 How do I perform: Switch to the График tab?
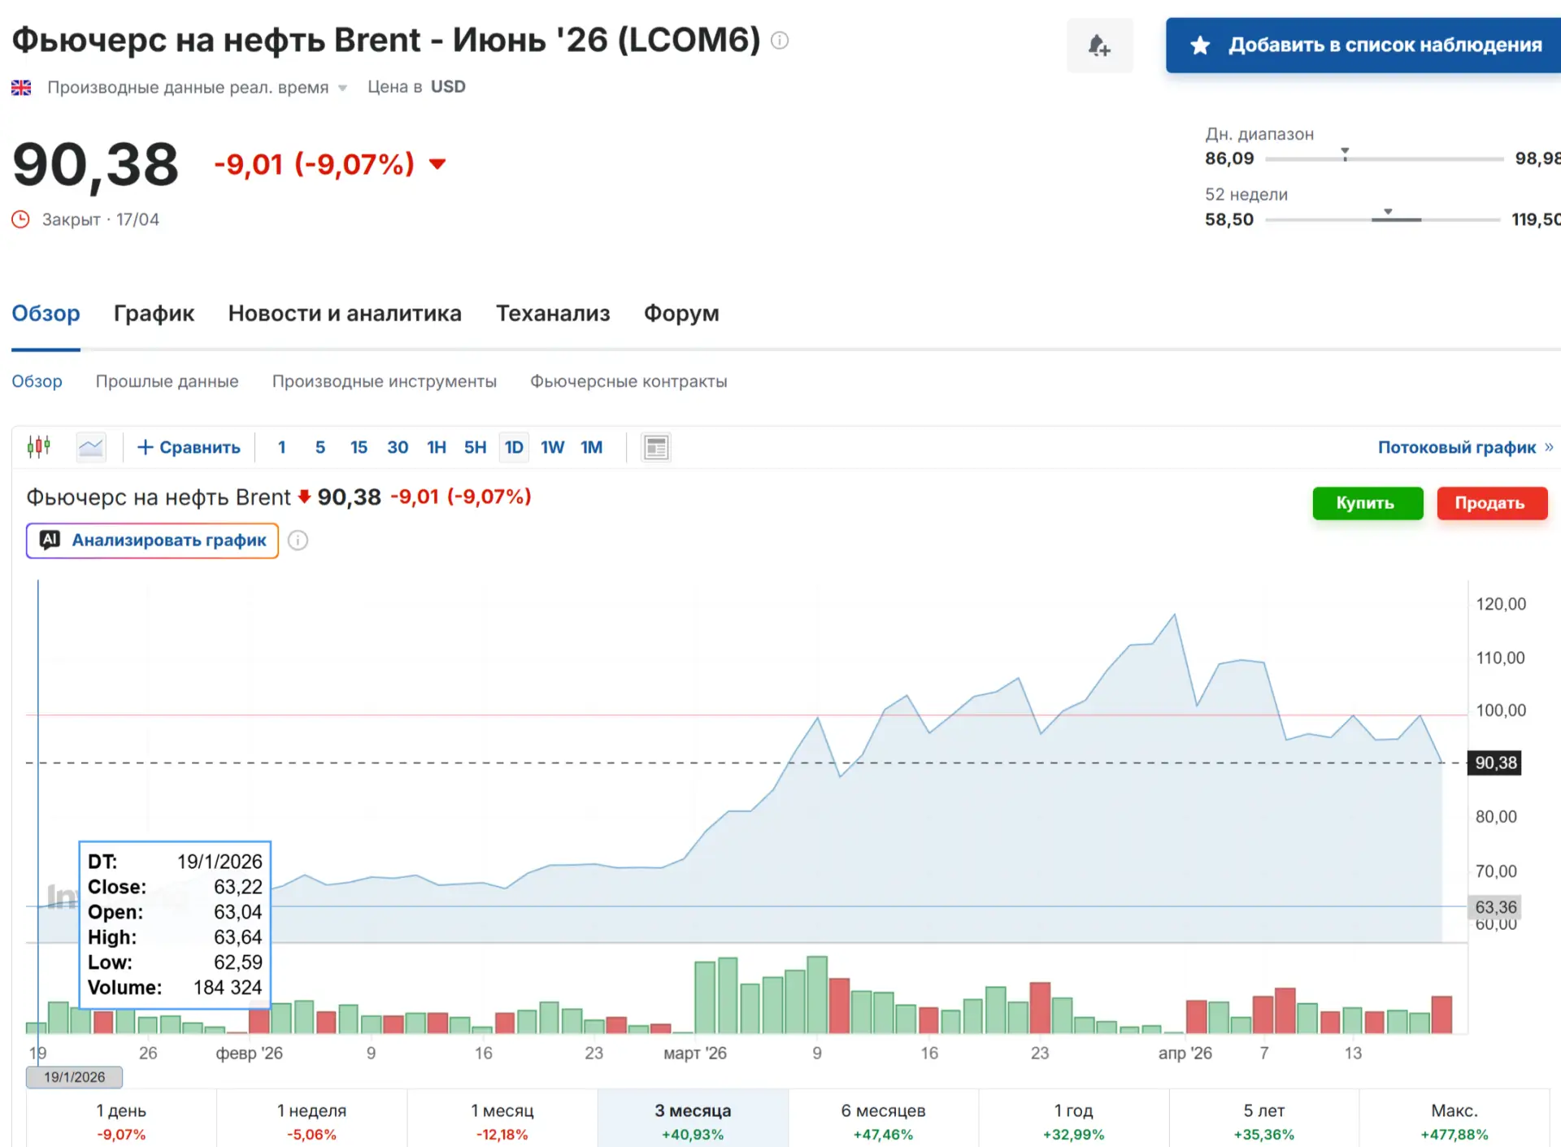click(154, 314)
